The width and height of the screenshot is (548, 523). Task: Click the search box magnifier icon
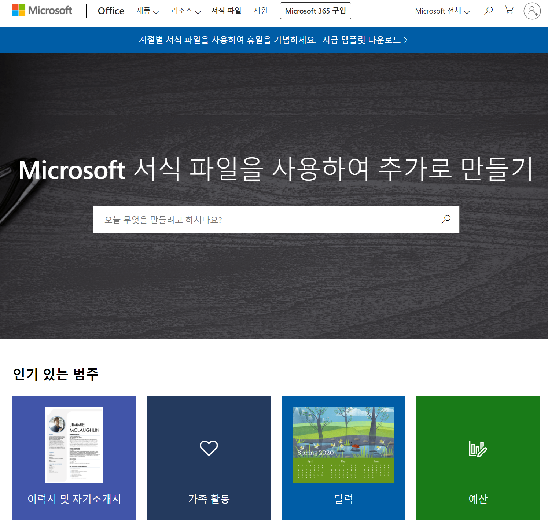[x=446, y=219]
